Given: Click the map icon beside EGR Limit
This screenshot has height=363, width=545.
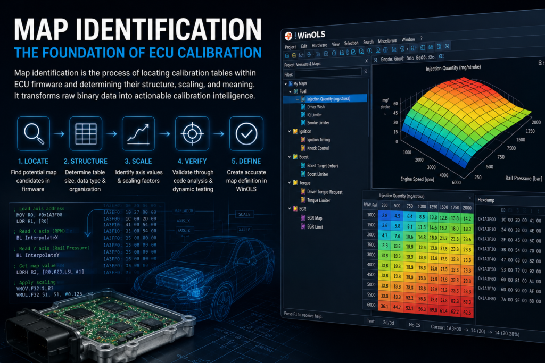Looking at the screenshot, I should tap(303, 226).
